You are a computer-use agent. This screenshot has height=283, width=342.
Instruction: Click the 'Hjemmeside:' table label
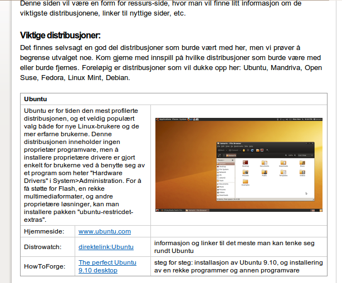tap(44, 231)
